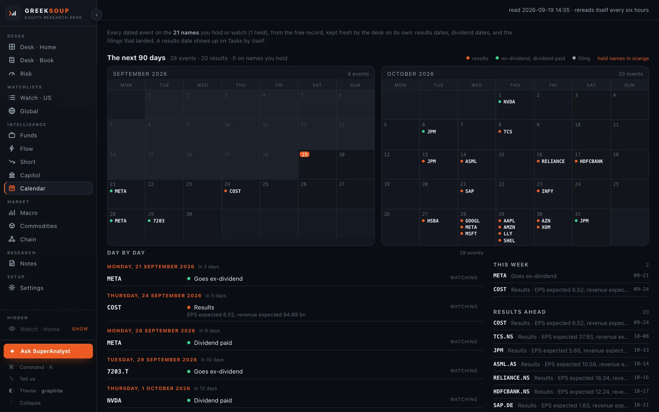Click the sparkle icon on Ask SuperAnalyst
This screenshot has height=412, width=659.
tap(12, 351)
